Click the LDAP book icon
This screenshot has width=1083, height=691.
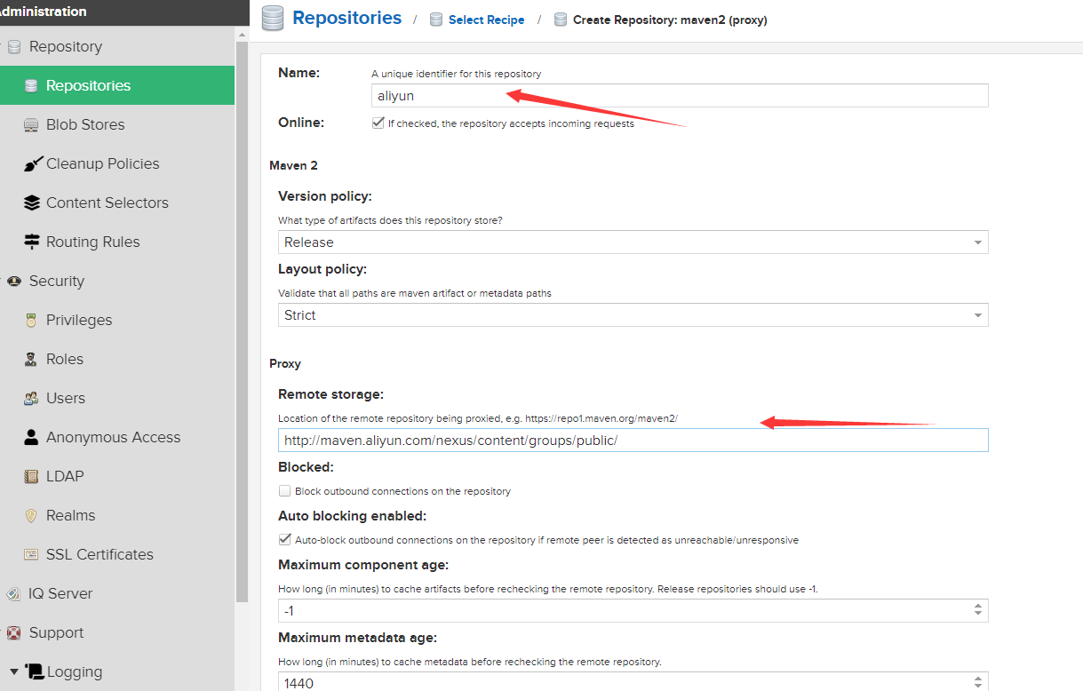tap(31, 476)
